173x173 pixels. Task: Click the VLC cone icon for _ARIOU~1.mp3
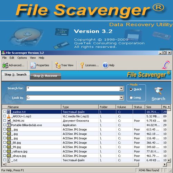pos(9,116)
